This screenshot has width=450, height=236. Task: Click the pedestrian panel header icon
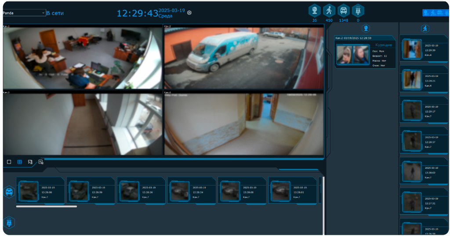pos(425,29)
